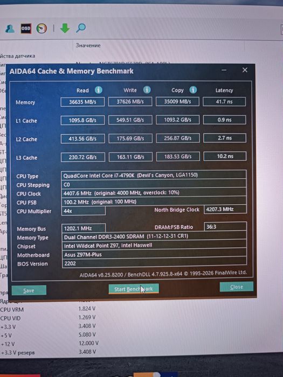The image size is (283, 377).
Task: Click DRAM:FSB Ratio 36:3 field
Action: point(225,227)
